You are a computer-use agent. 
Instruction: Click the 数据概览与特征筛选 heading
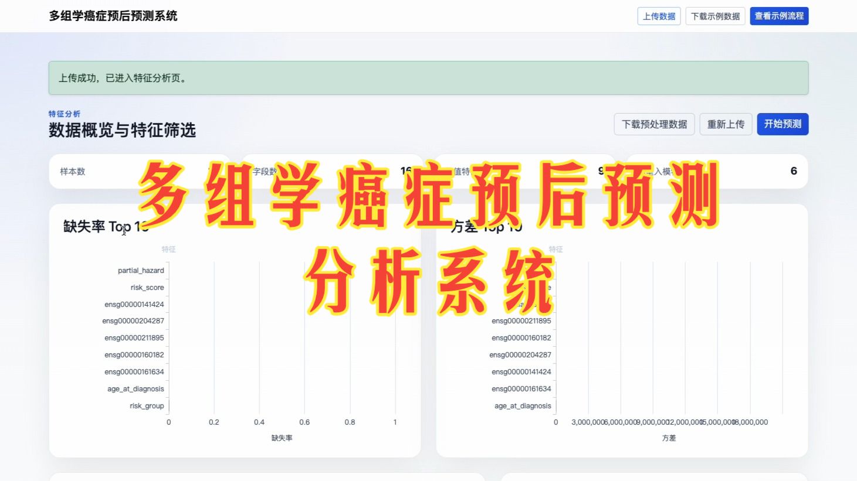coord(122,130)
